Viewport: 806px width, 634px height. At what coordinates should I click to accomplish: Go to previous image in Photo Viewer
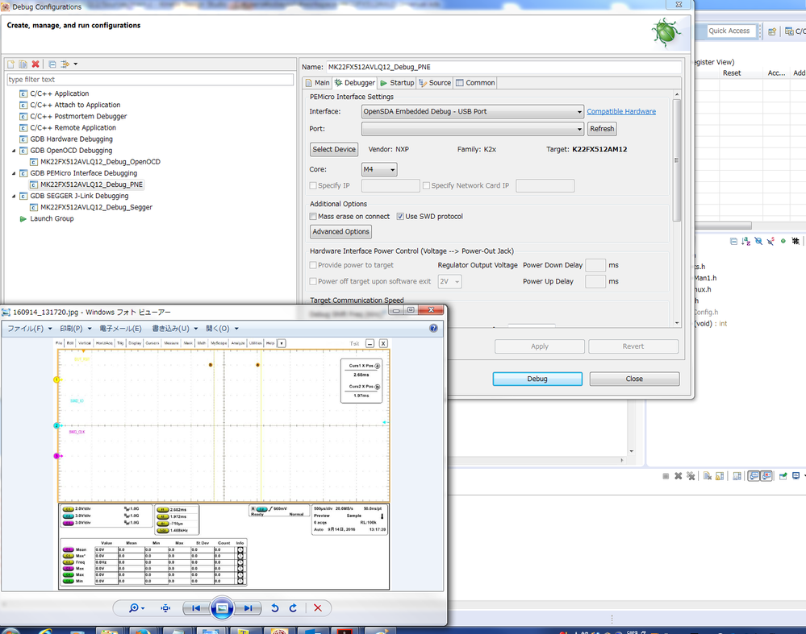196,608
